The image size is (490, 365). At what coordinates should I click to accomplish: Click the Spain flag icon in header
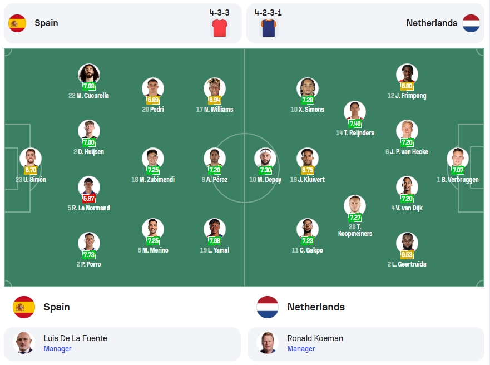pos(17,23)
